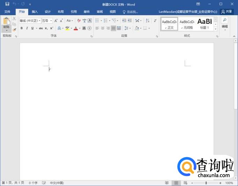
Task: Open the Change Case Aa dropdown
Action: tap(70, 21)
